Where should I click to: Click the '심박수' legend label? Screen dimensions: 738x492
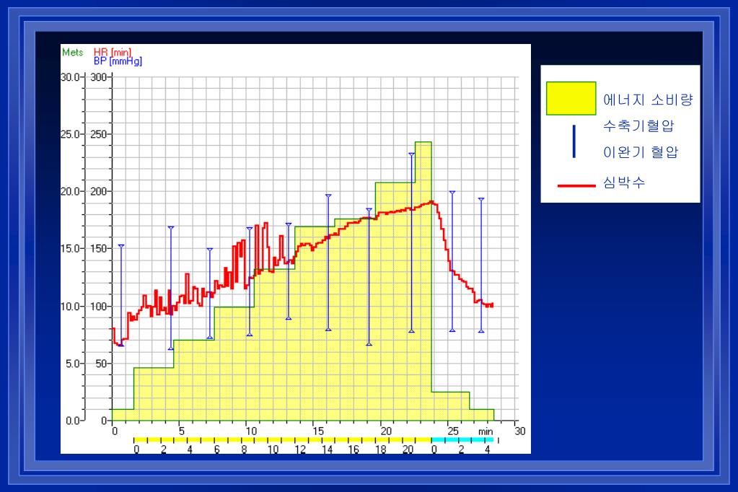click(624, 183)
